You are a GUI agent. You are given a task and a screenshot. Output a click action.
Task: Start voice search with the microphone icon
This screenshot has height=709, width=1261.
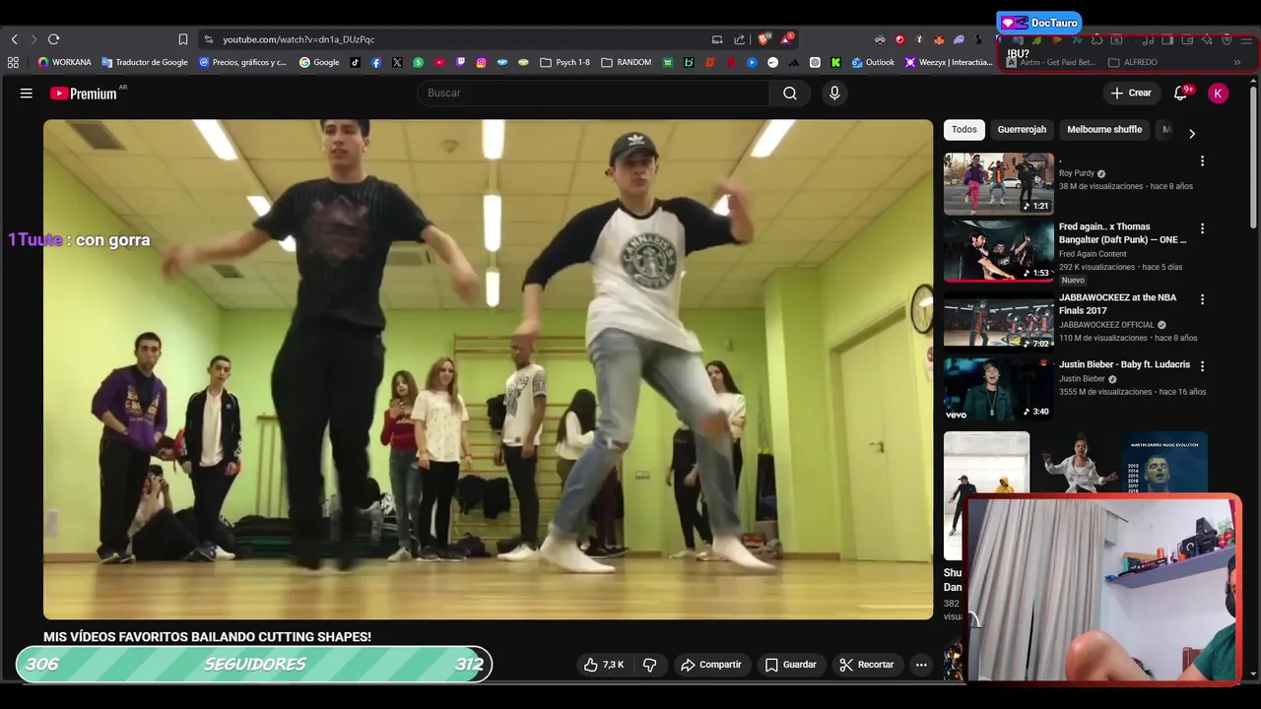(834, 93)
